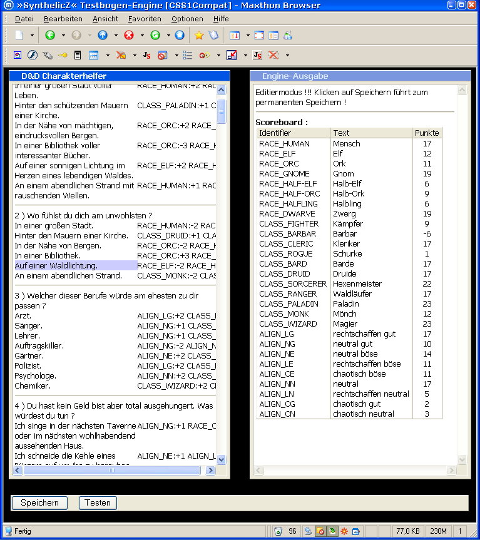Open the Refresh button dropdown arrow

(168, 35)
